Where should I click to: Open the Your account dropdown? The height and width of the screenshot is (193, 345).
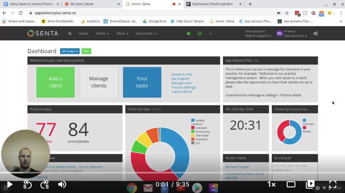[x=295, y=36]
